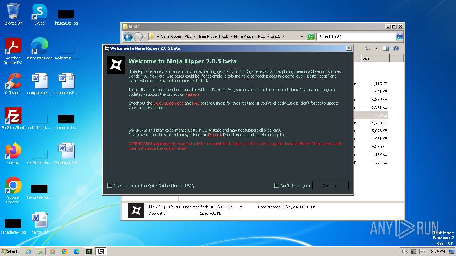
Task: Expand the first 'Ninja Ripper FREE' breadcrumb arrow
Action: coord(195,36)
